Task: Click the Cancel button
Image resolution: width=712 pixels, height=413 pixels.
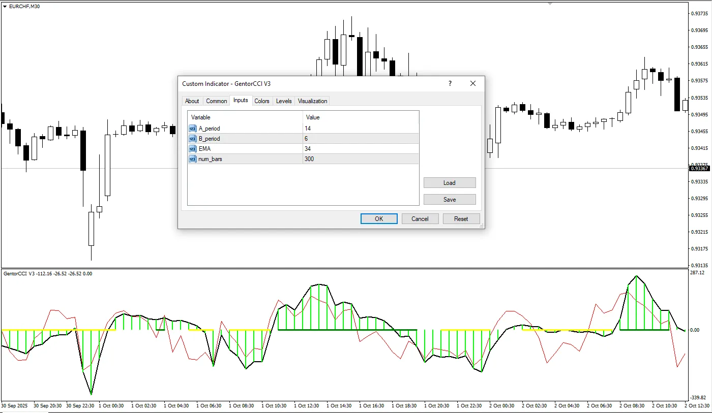Action: pyautogui.click(x=420, y=219)
